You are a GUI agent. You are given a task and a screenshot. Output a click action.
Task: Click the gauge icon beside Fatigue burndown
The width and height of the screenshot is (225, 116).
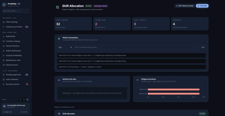pos(138,80)
